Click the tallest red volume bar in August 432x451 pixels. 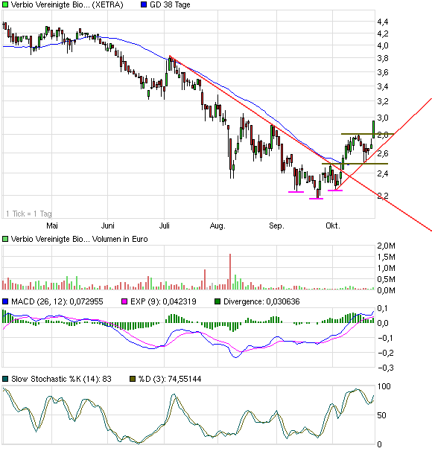[230, 272]
